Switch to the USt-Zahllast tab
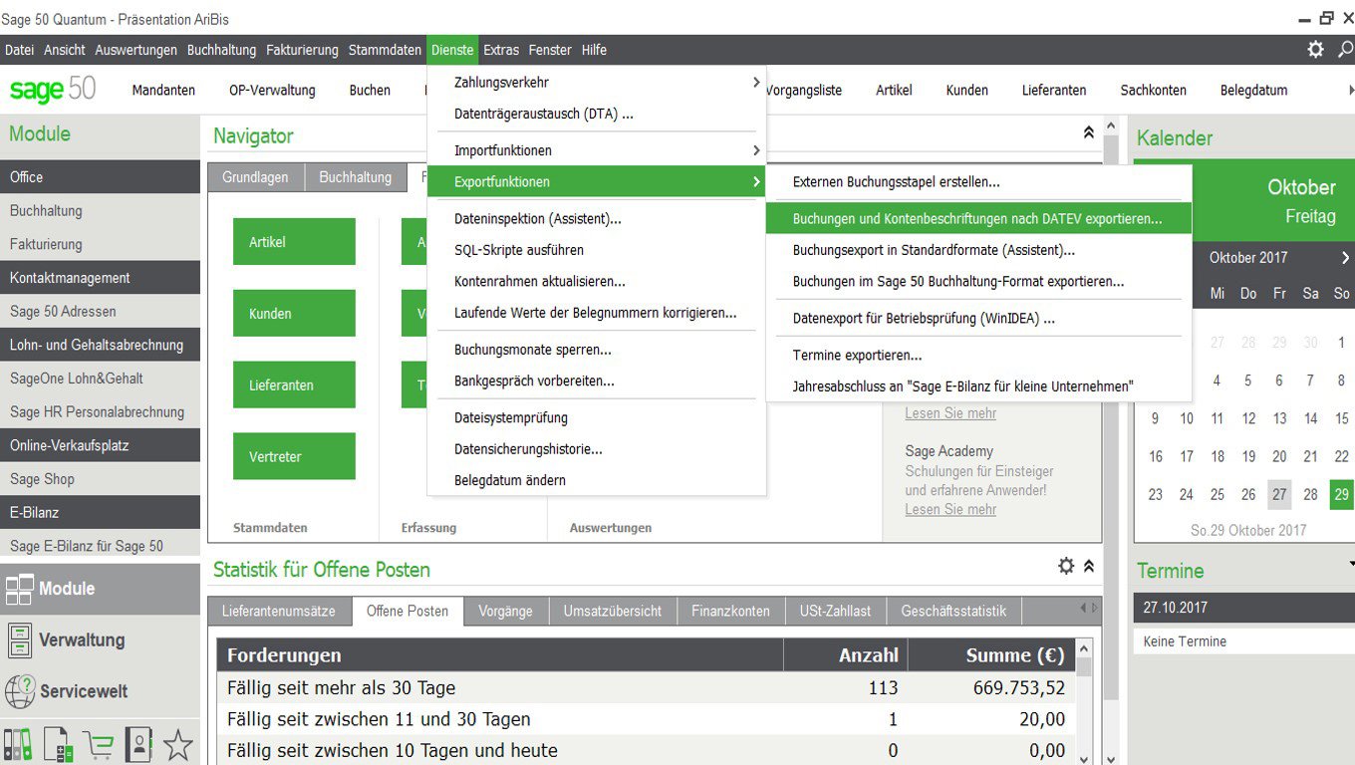Viewport: 1355px width, 765px height. [x=835, y=612]
